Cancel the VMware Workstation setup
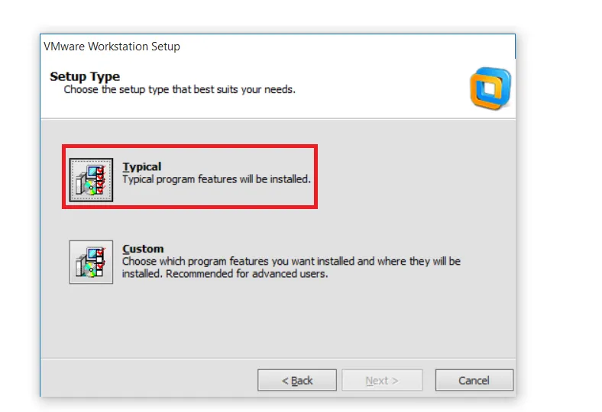 pos(474,380)
